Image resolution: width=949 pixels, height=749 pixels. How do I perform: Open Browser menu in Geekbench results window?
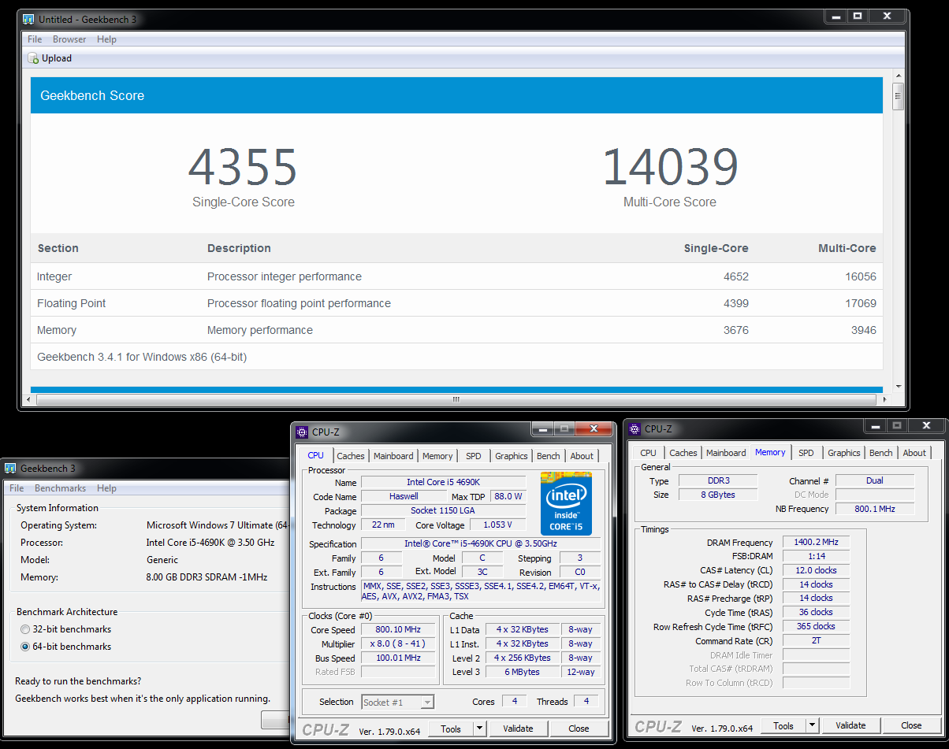(x=69, y=39)
